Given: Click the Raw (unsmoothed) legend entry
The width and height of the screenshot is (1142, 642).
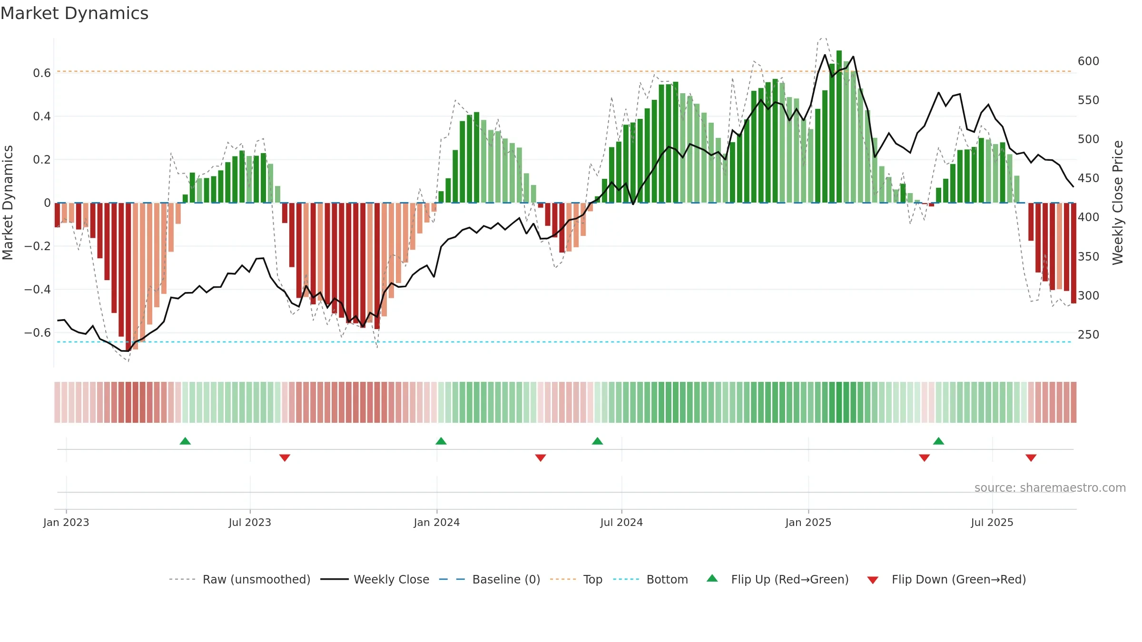Looking at the screenshot, I should coord(239,579).
